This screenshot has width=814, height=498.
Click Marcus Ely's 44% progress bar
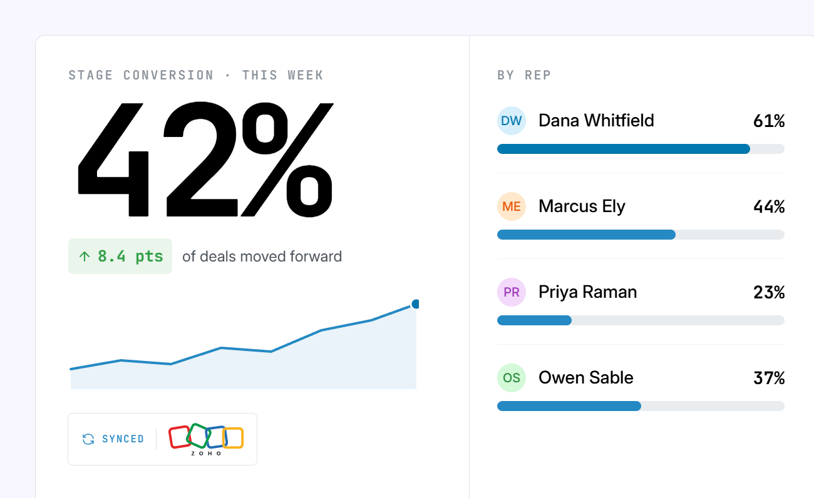click(x=641, y=235)
